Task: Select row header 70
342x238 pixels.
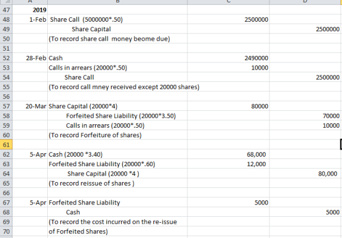Action: tap(6, 232)
